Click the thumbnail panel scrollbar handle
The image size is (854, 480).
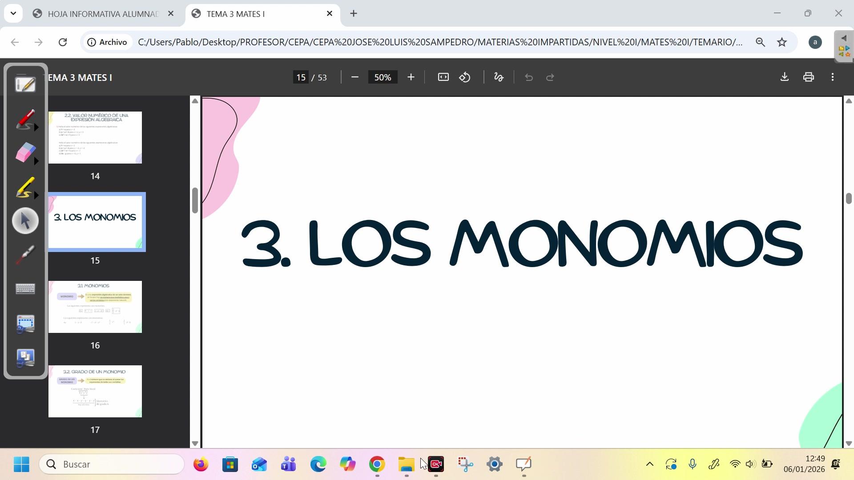click(x=195, y=200)
